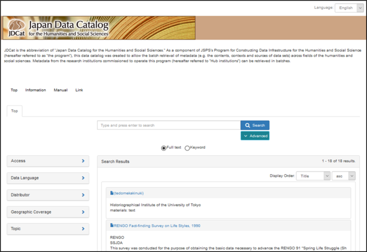Screen dimensions: 367x252
Task: Expand the Geographic Coverage facet panel
Action: click(x=48, y=212)
